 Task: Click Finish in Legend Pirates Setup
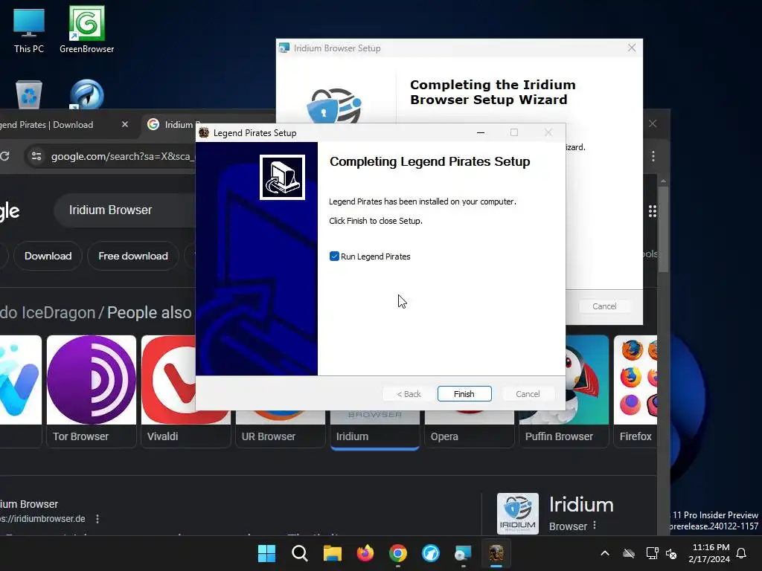click(464, 394)
